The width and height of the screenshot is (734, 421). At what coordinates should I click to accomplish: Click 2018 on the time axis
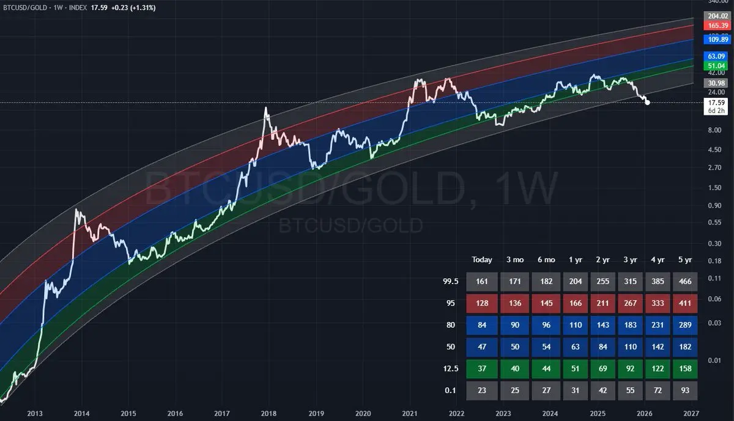click(269, 413)
